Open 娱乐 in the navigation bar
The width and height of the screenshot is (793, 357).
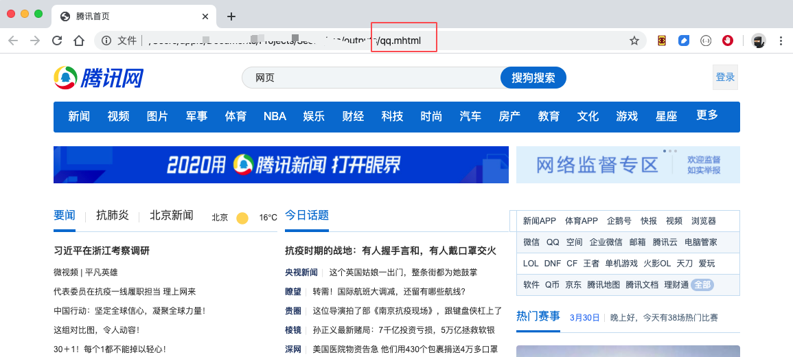pyautogui.click(x=314, y=116)
